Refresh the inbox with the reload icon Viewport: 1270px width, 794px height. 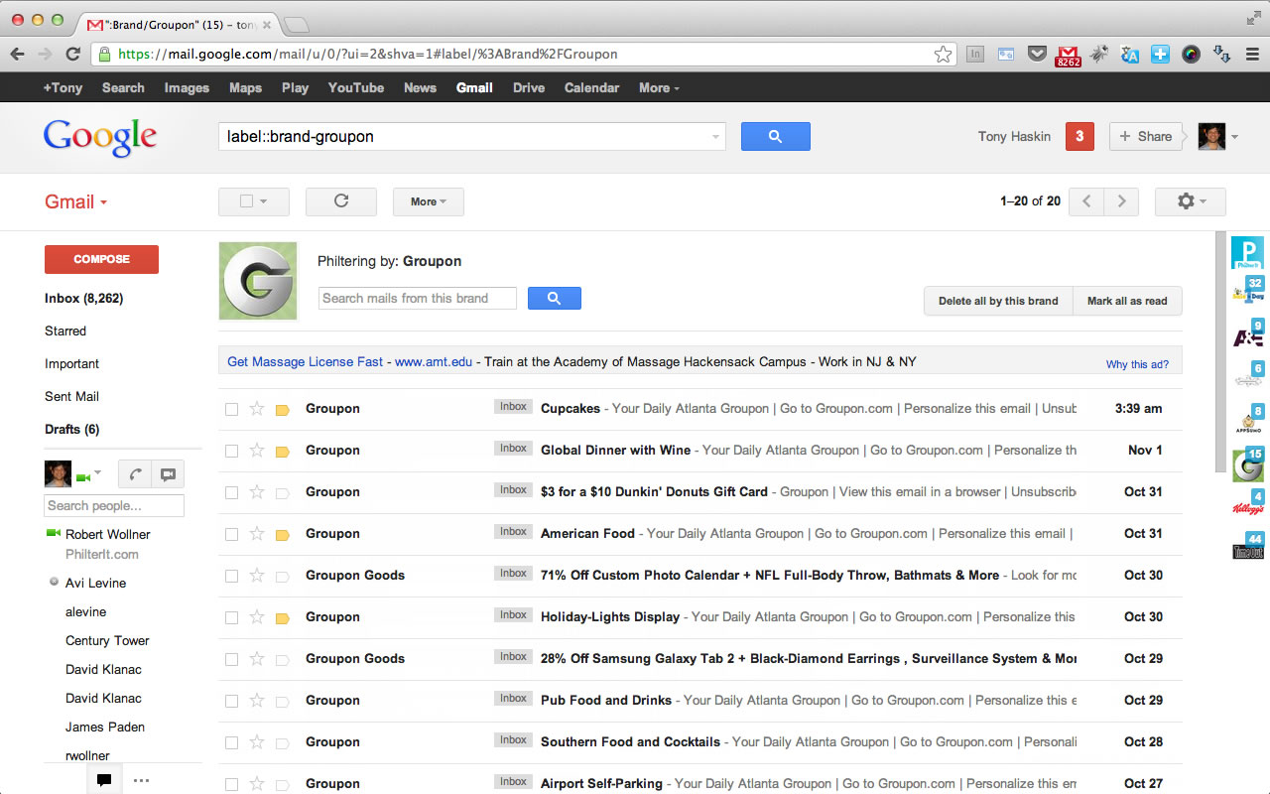[x=340, y=201]
